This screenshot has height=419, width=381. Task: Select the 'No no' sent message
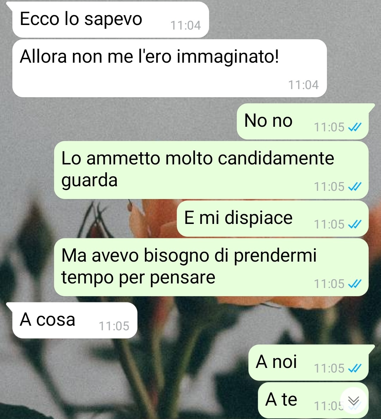(x=303, y=121)
